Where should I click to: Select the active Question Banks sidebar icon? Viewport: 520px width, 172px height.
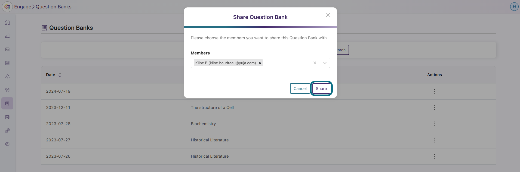pyautogui.click(x=7, y=103)
